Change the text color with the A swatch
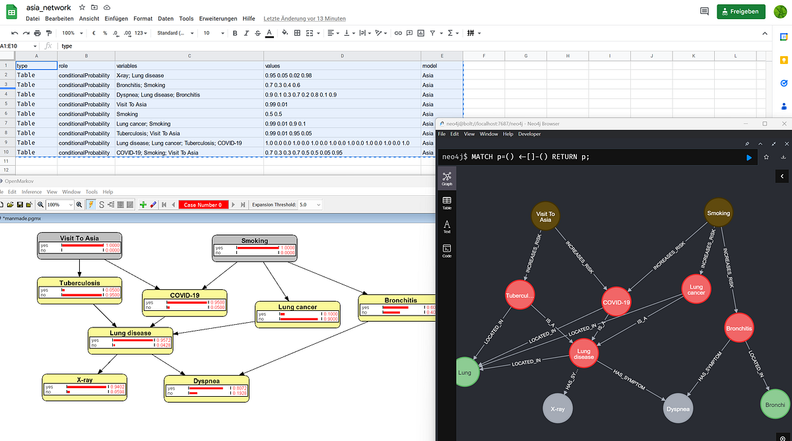792x441 pixels. click(x=267, y=32)
